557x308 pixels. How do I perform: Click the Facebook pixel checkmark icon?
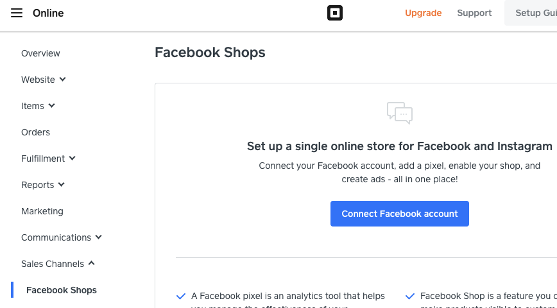[181, 296]
